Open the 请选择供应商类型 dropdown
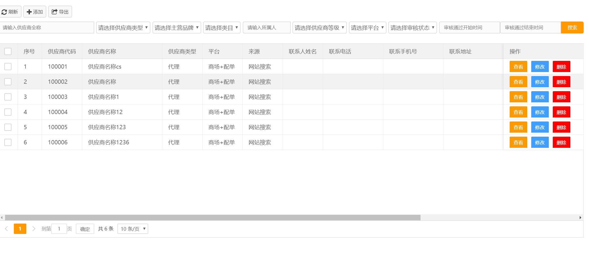 (123, 27)
